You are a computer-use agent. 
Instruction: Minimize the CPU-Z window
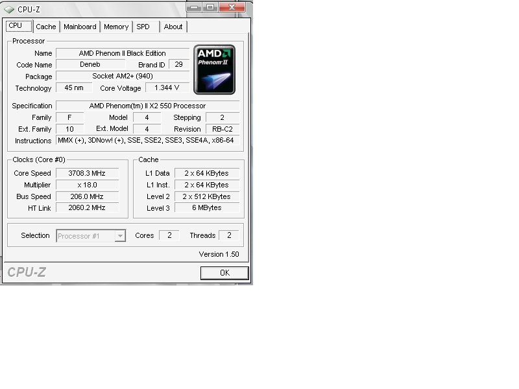[194, 7]
